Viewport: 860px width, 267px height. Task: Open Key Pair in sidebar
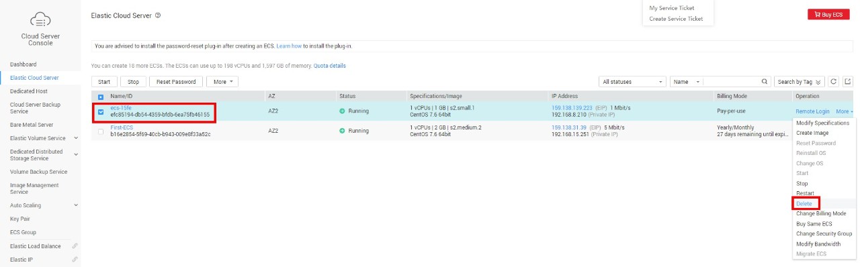[21, 219]
